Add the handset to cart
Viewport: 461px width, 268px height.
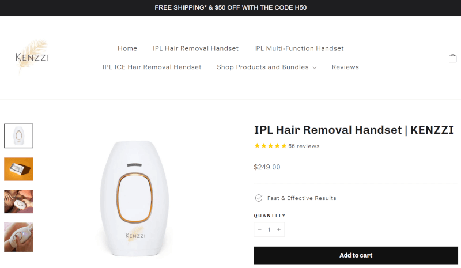point(356,255)
